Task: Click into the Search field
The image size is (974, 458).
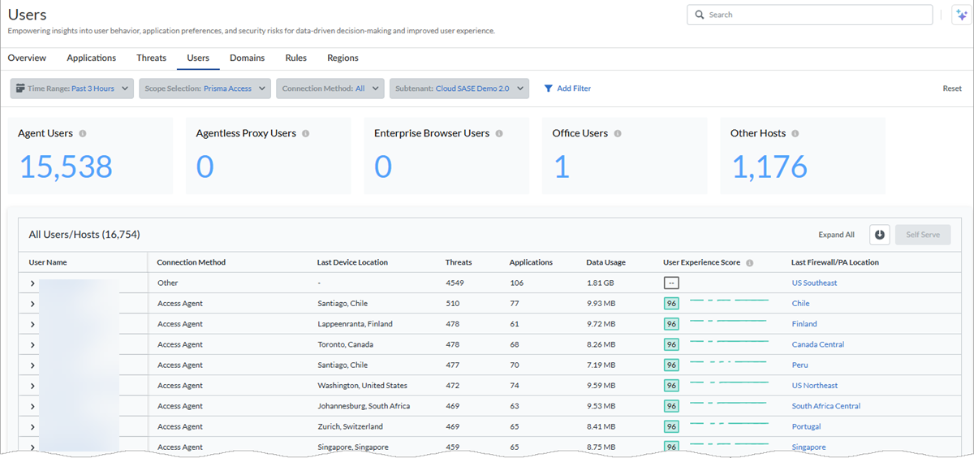Action: pos(812,15)
